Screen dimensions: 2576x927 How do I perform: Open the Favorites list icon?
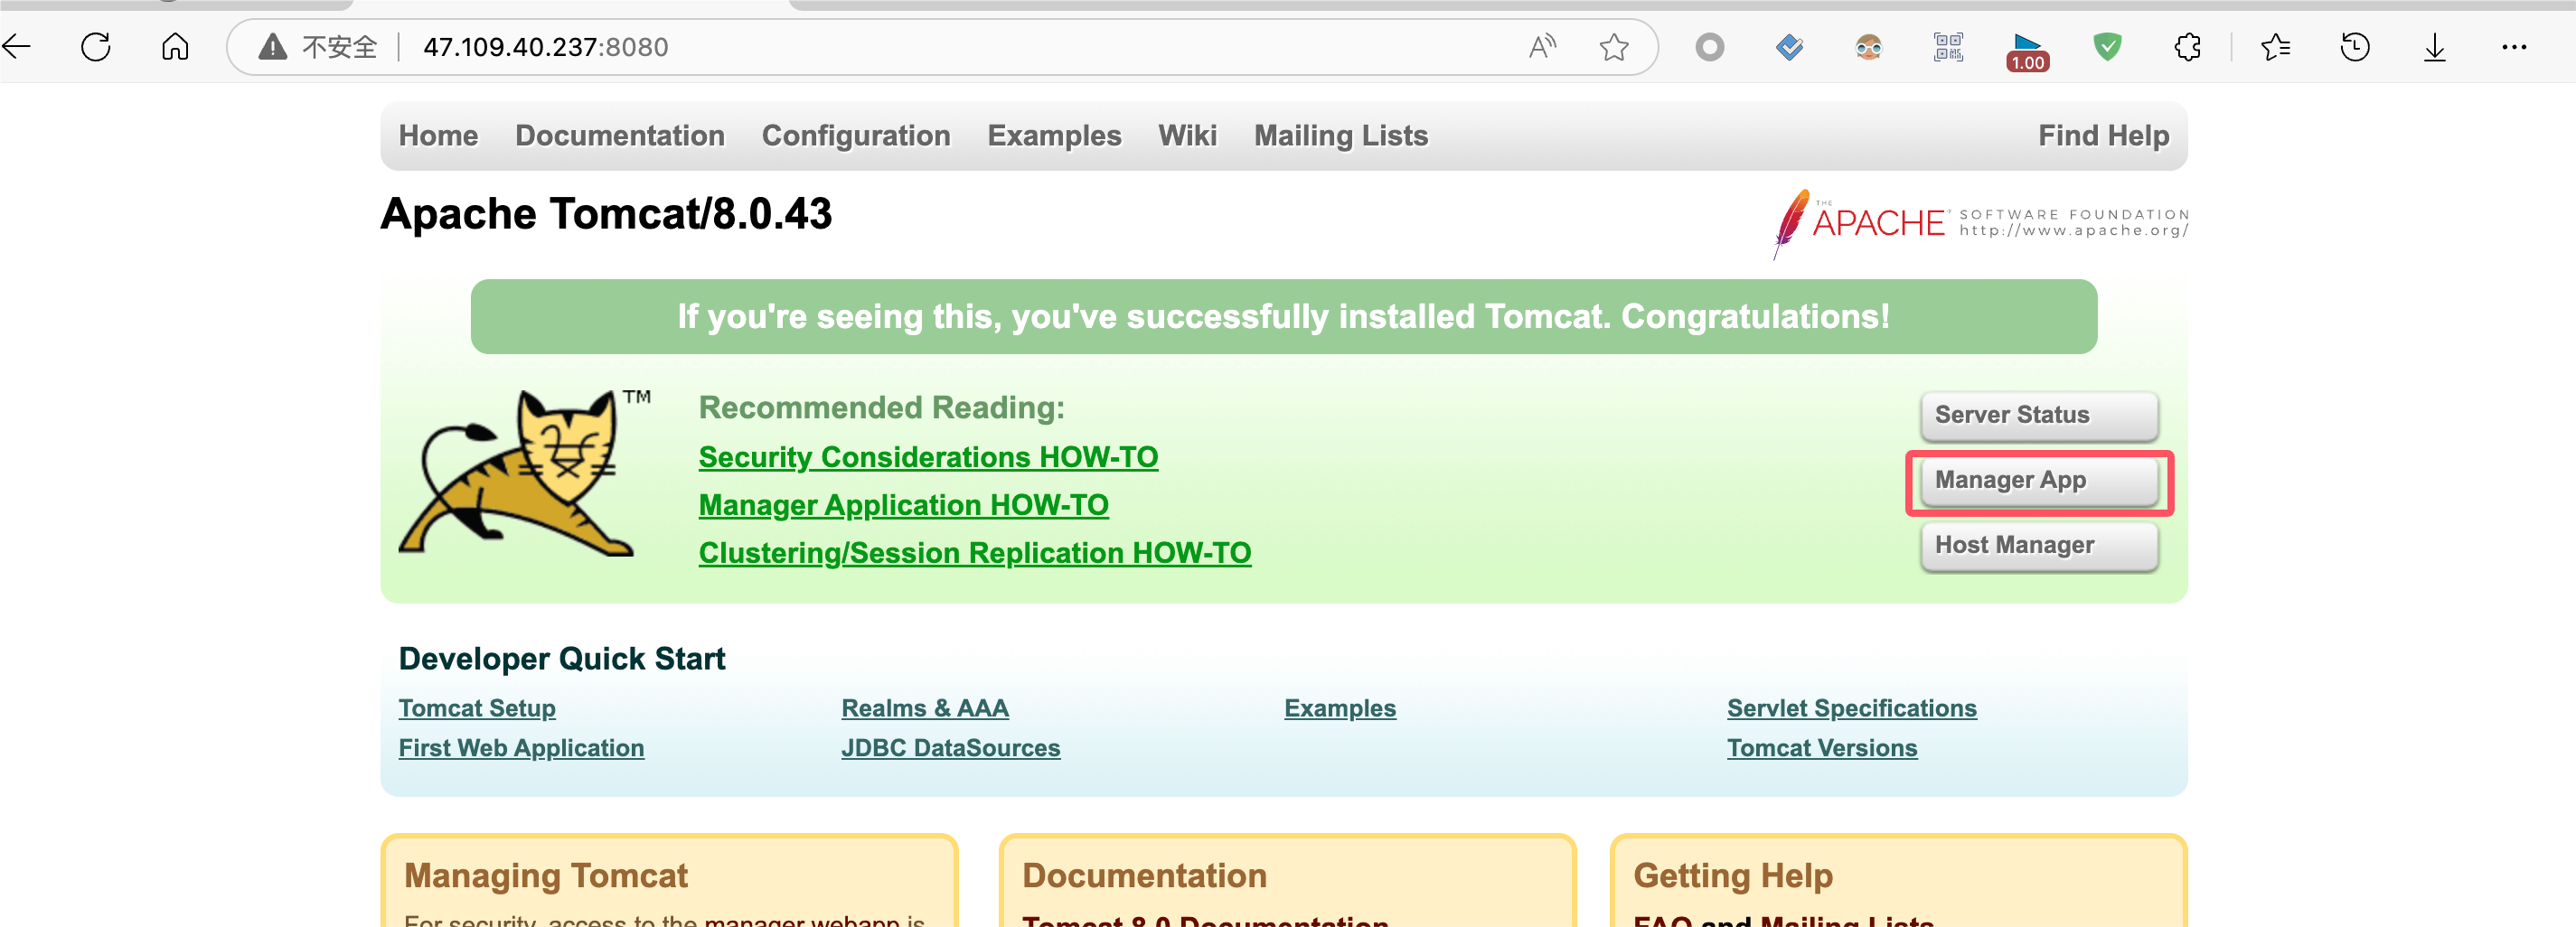pyautogui.click(x=2275, y=46)
